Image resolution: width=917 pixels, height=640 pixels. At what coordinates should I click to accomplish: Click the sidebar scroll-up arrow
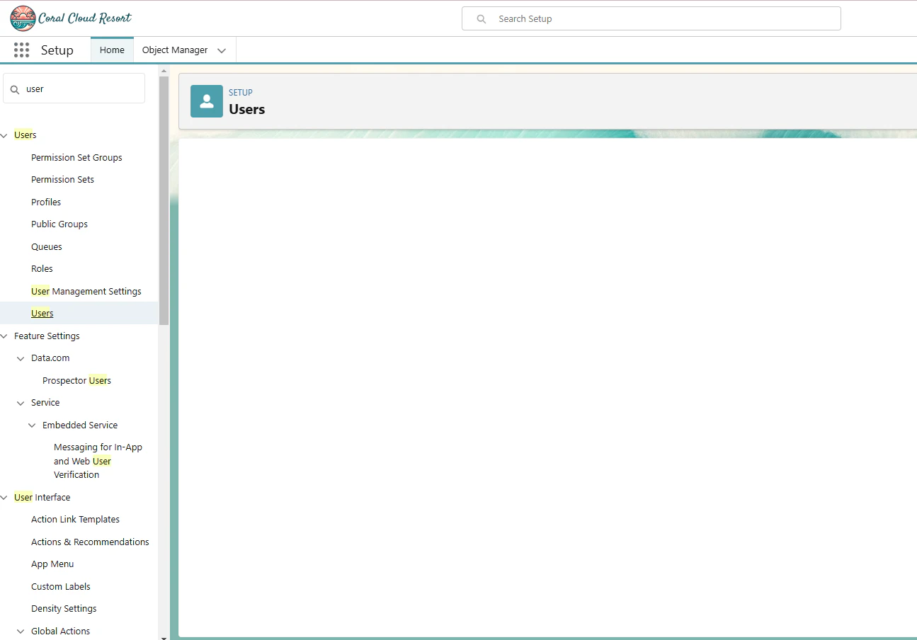(164, 71)
